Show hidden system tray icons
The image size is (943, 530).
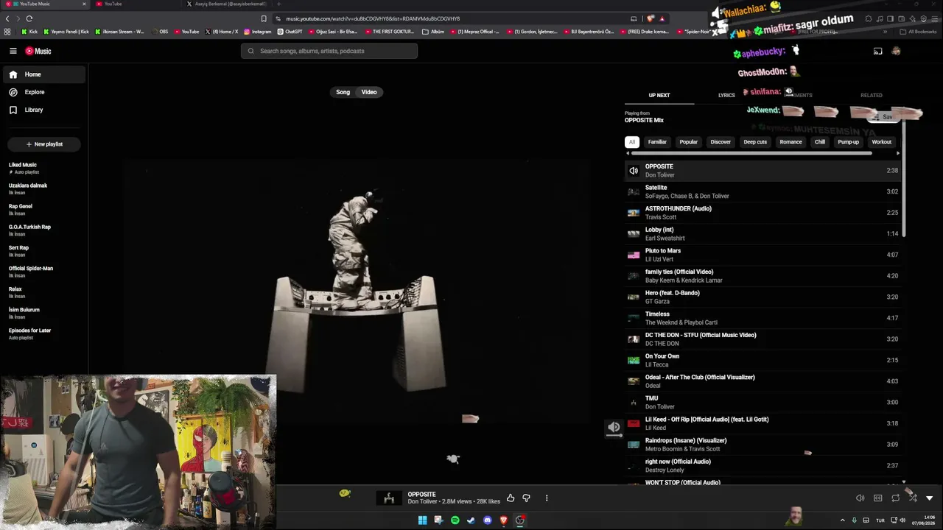843,520
